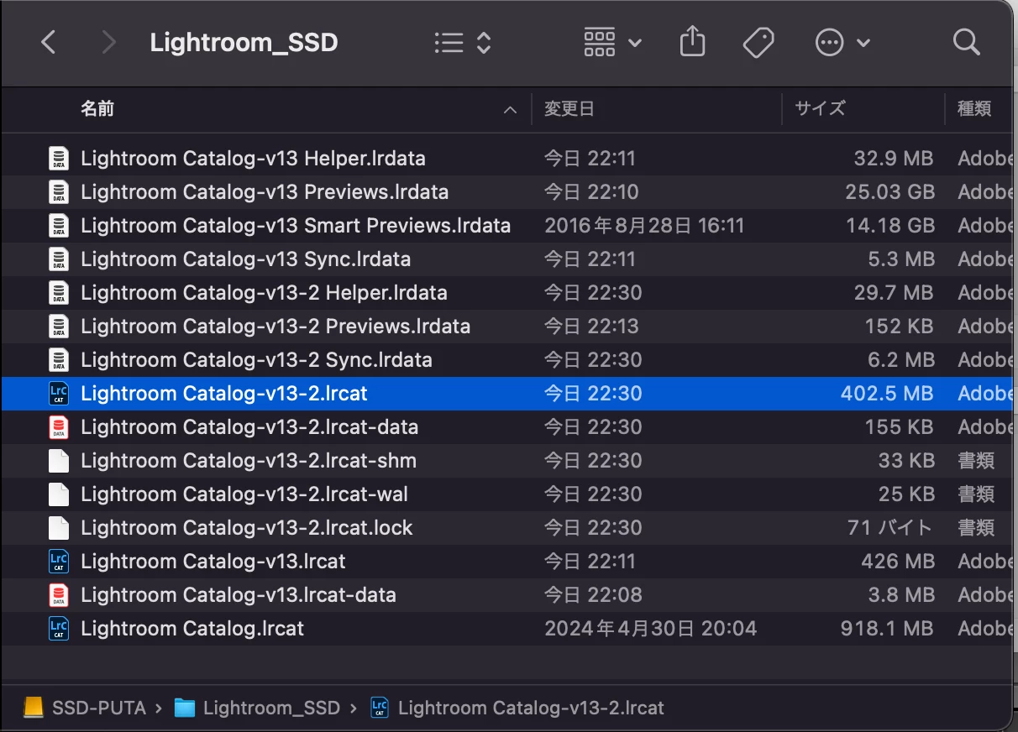Viewport: 1018px width, 732px height.
Task: Click Lightroom Catalog-v13-2.lrcat in the path bar
Action: [517, 708]
